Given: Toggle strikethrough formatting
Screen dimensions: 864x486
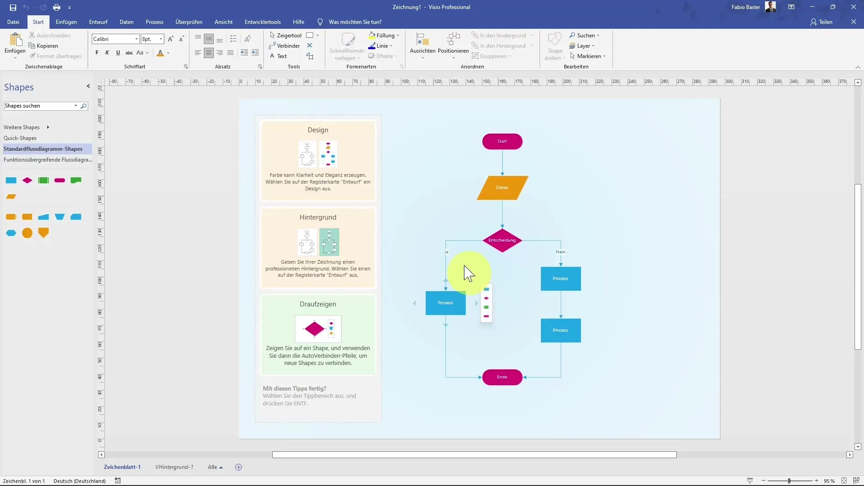Looking at the screenshot, I should [x=129, y=53].
